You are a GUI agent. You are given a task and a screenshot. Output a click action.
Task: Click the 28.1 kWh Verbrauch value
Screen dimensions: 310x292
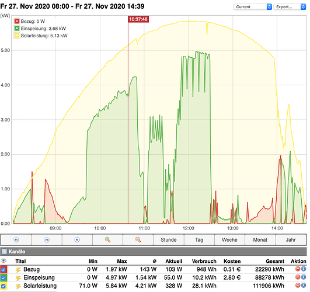point(204,286)
